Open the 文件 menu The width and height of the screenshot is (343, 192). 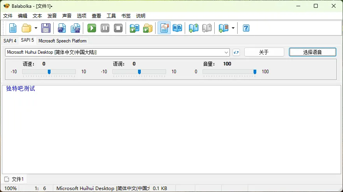[8, 16]
